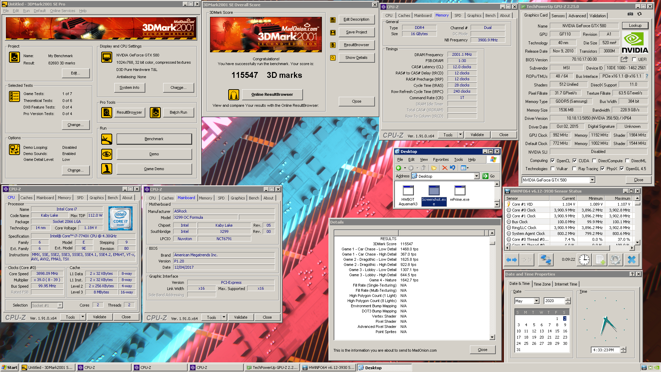Open the explorer Views dropdown button
The image size is (661, 372).
(465, 168)
